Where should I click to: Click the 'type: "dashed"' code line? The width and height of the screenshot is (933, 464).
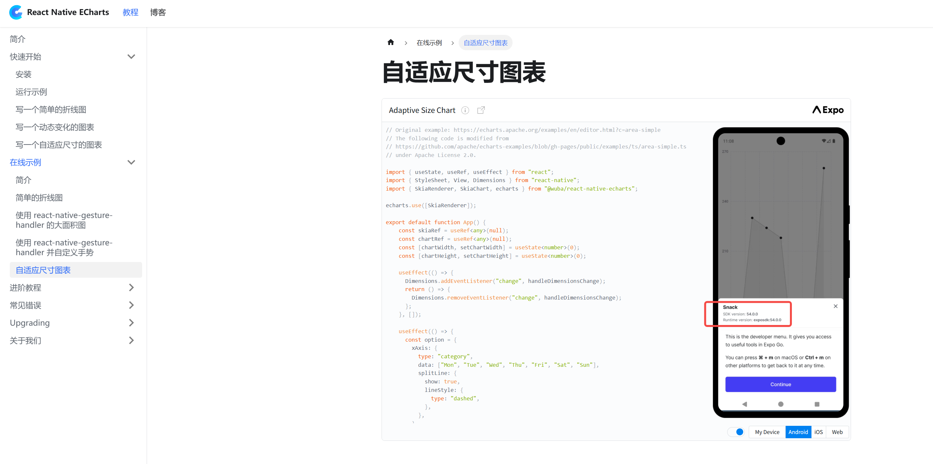(x=455, y=398)
